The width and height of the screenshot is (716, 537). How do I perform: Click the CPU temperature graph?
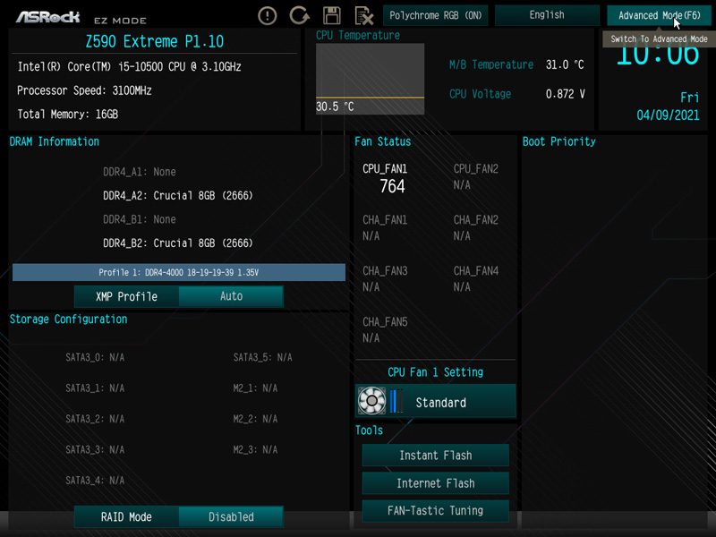pos(370,79)
